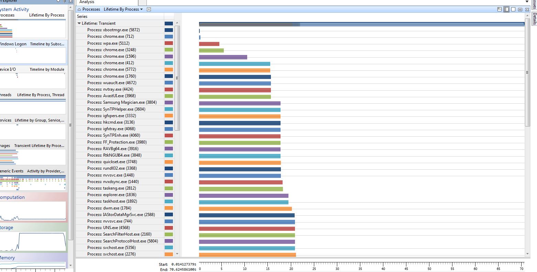Select Process: IAStorDataMgrSvc.exe (2588) row
Image resolution: width=537 pixels, height=272 pixels.
click(120, 215)
